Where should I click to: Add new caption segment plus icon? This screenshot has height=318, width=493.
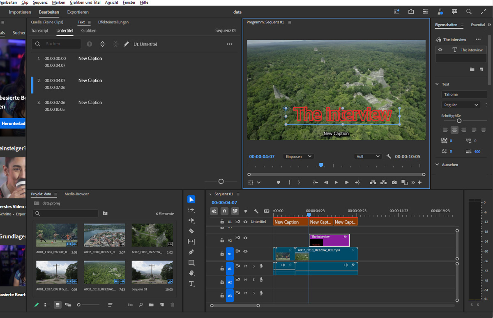89,44
